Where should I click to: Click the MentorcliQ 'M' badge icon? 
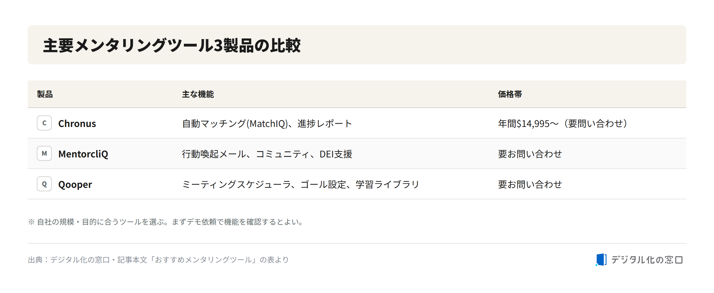point(44,153)
